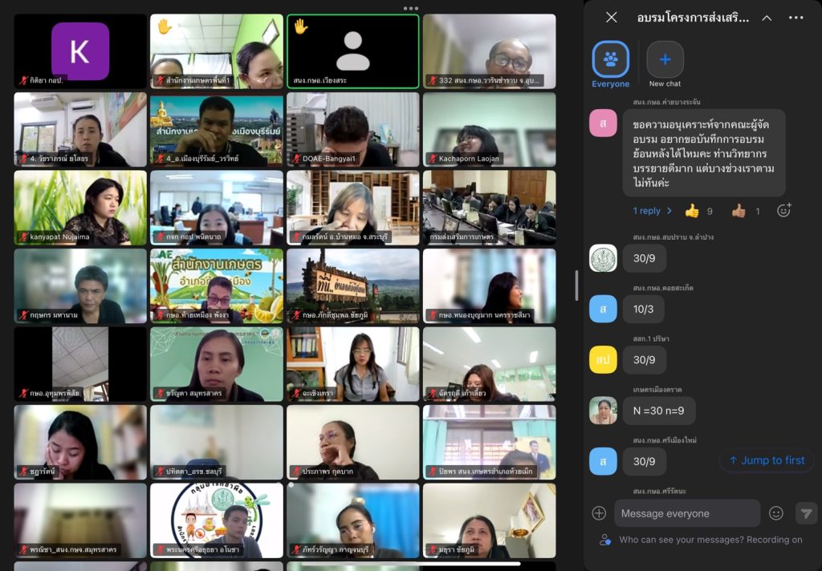
Task: Select Kachaporn Laojan's video tile
Action: click(489, 129)
